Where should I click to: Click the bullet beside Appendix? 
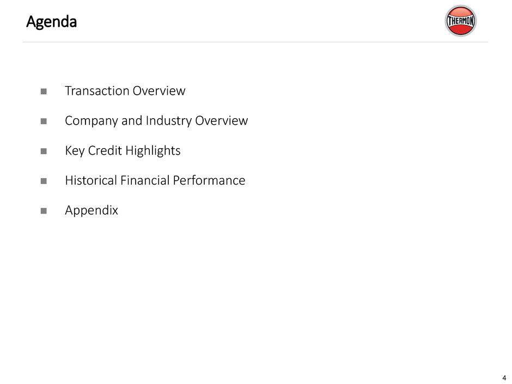pyautogui.click(x=43, y=211)
